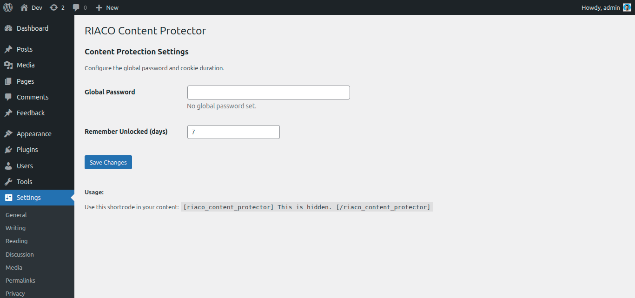635x298 pixels.
Task: Open the WordPress logo menu
Action: 7,7
